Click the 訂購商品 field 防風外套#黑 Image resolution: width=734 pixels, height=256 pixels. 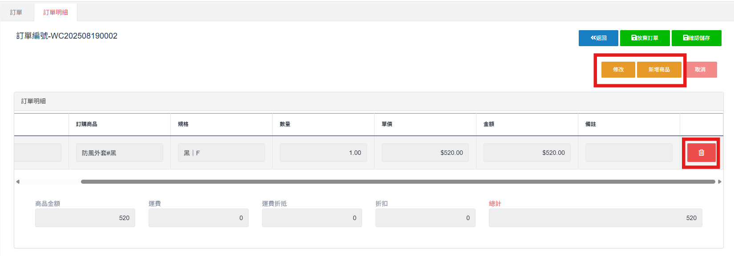pyautogui.click(x=120, y=153)
